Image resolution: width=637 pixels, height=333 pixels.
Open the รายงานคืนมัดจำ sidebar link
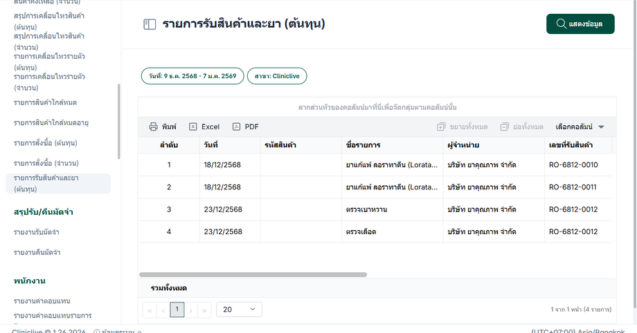[x=37, y=252]
